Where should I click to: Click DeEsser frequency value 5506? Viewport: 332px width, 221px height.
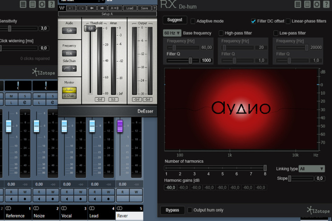pos(69,53)
